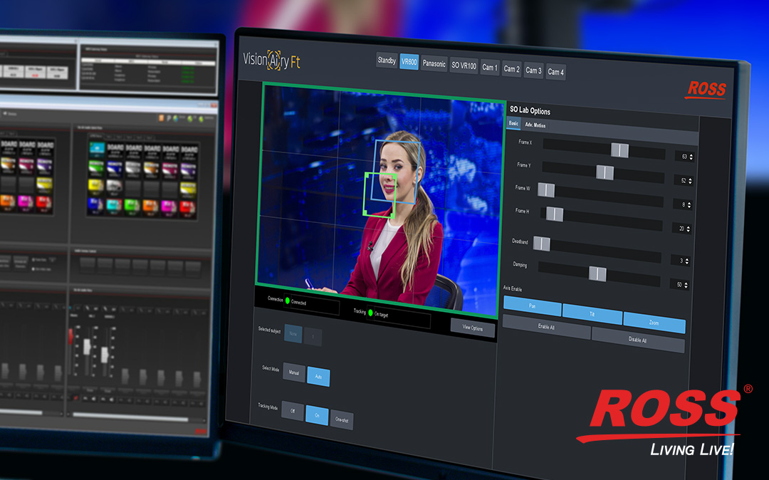769x480 pixels.
Task: Click the Damping slider handle
Action: coord(597,273)
